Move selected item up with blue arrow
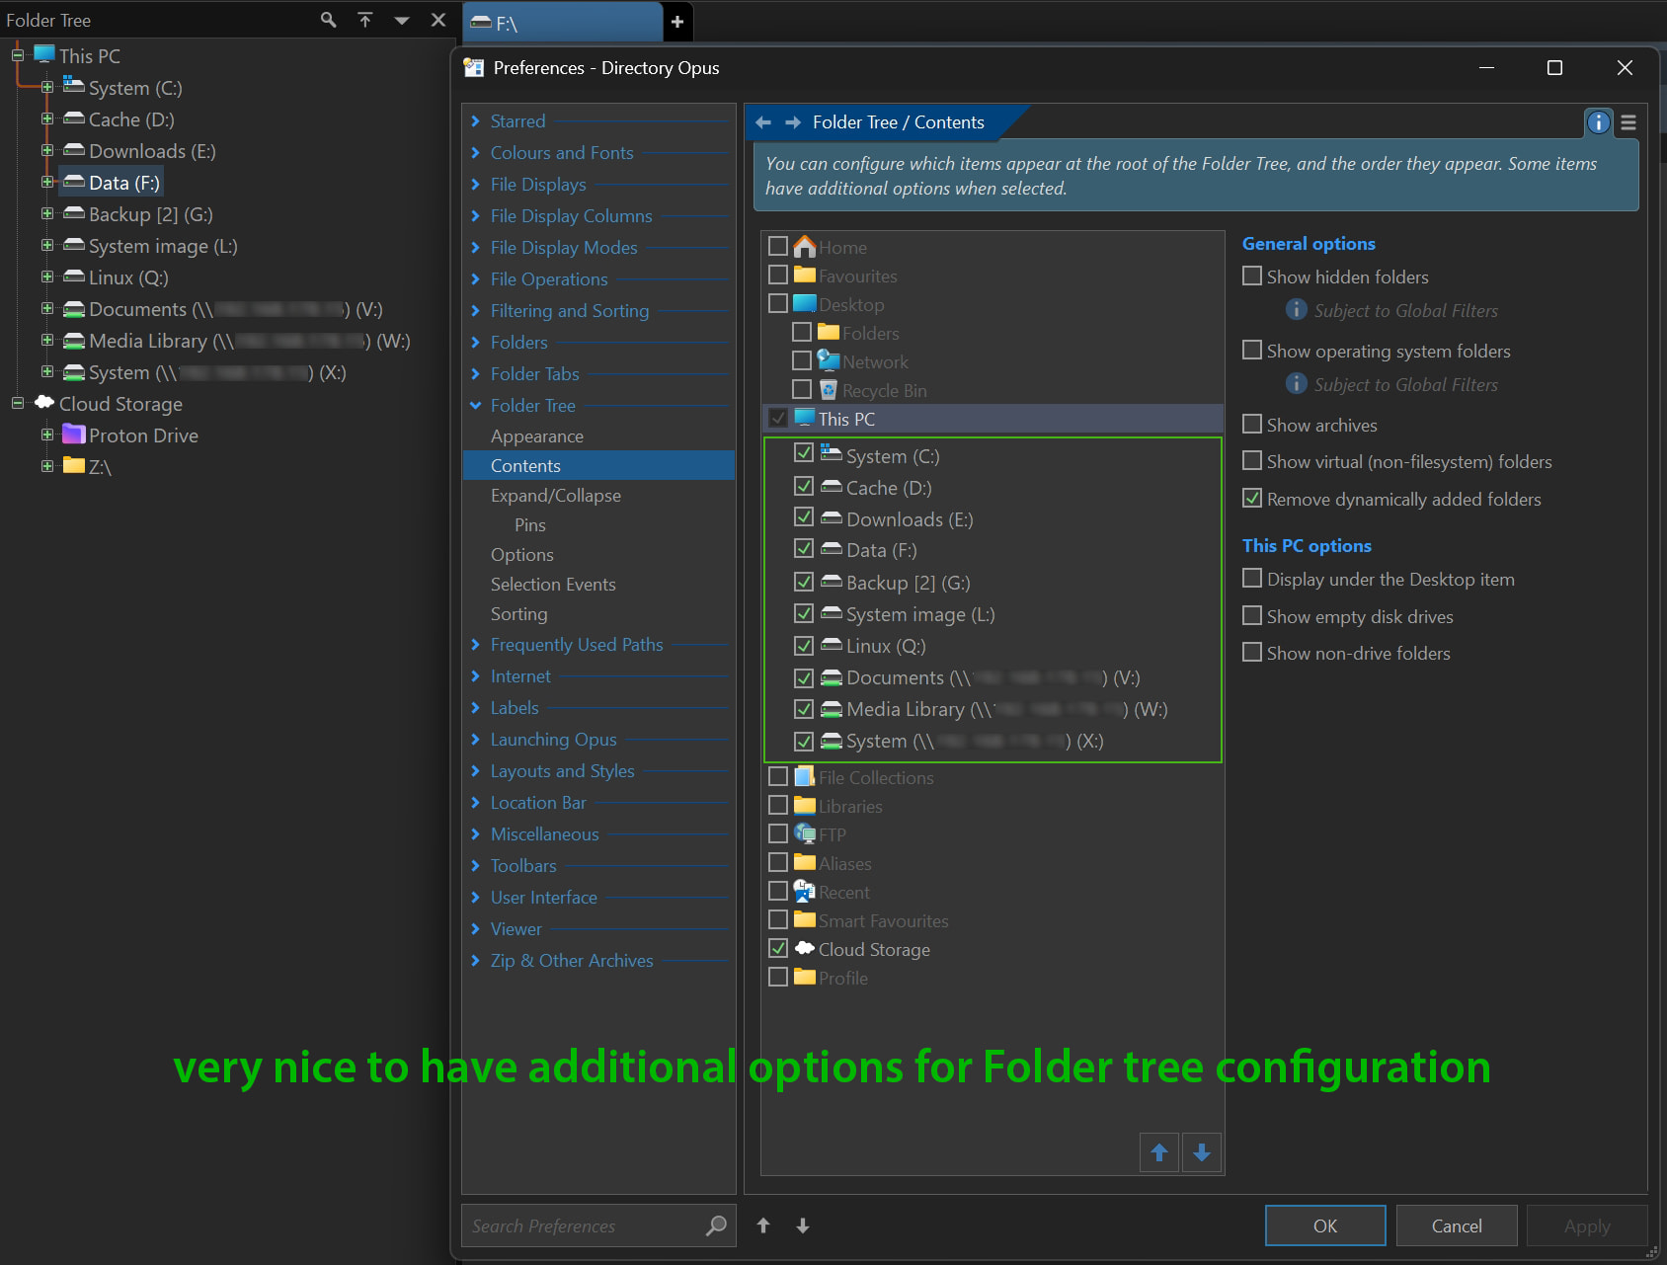This screenshot has height=1265, width=1667. click(1159, 1152)
